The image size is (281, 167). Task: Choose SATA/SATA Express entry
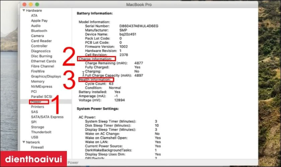pyautogui.click(x=47, y=117)
